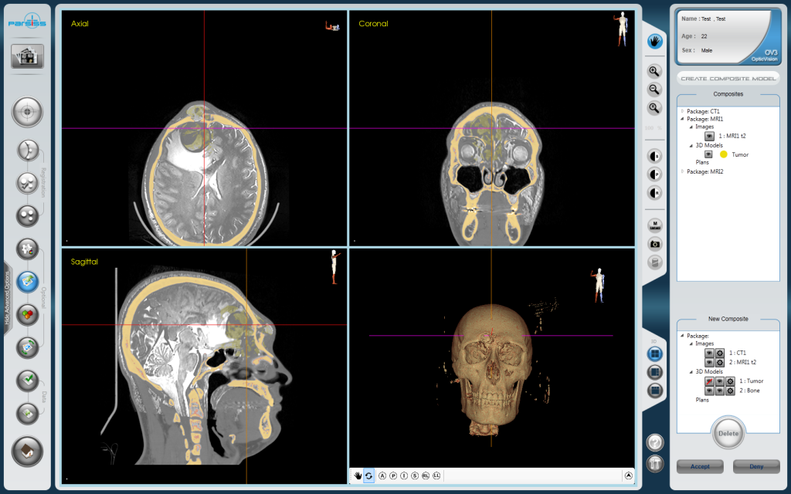Image resolution: width=791 pixels, height=494 pixels.
Task: Expand the Package: MRI2 tree node
Action: point(682,171)
